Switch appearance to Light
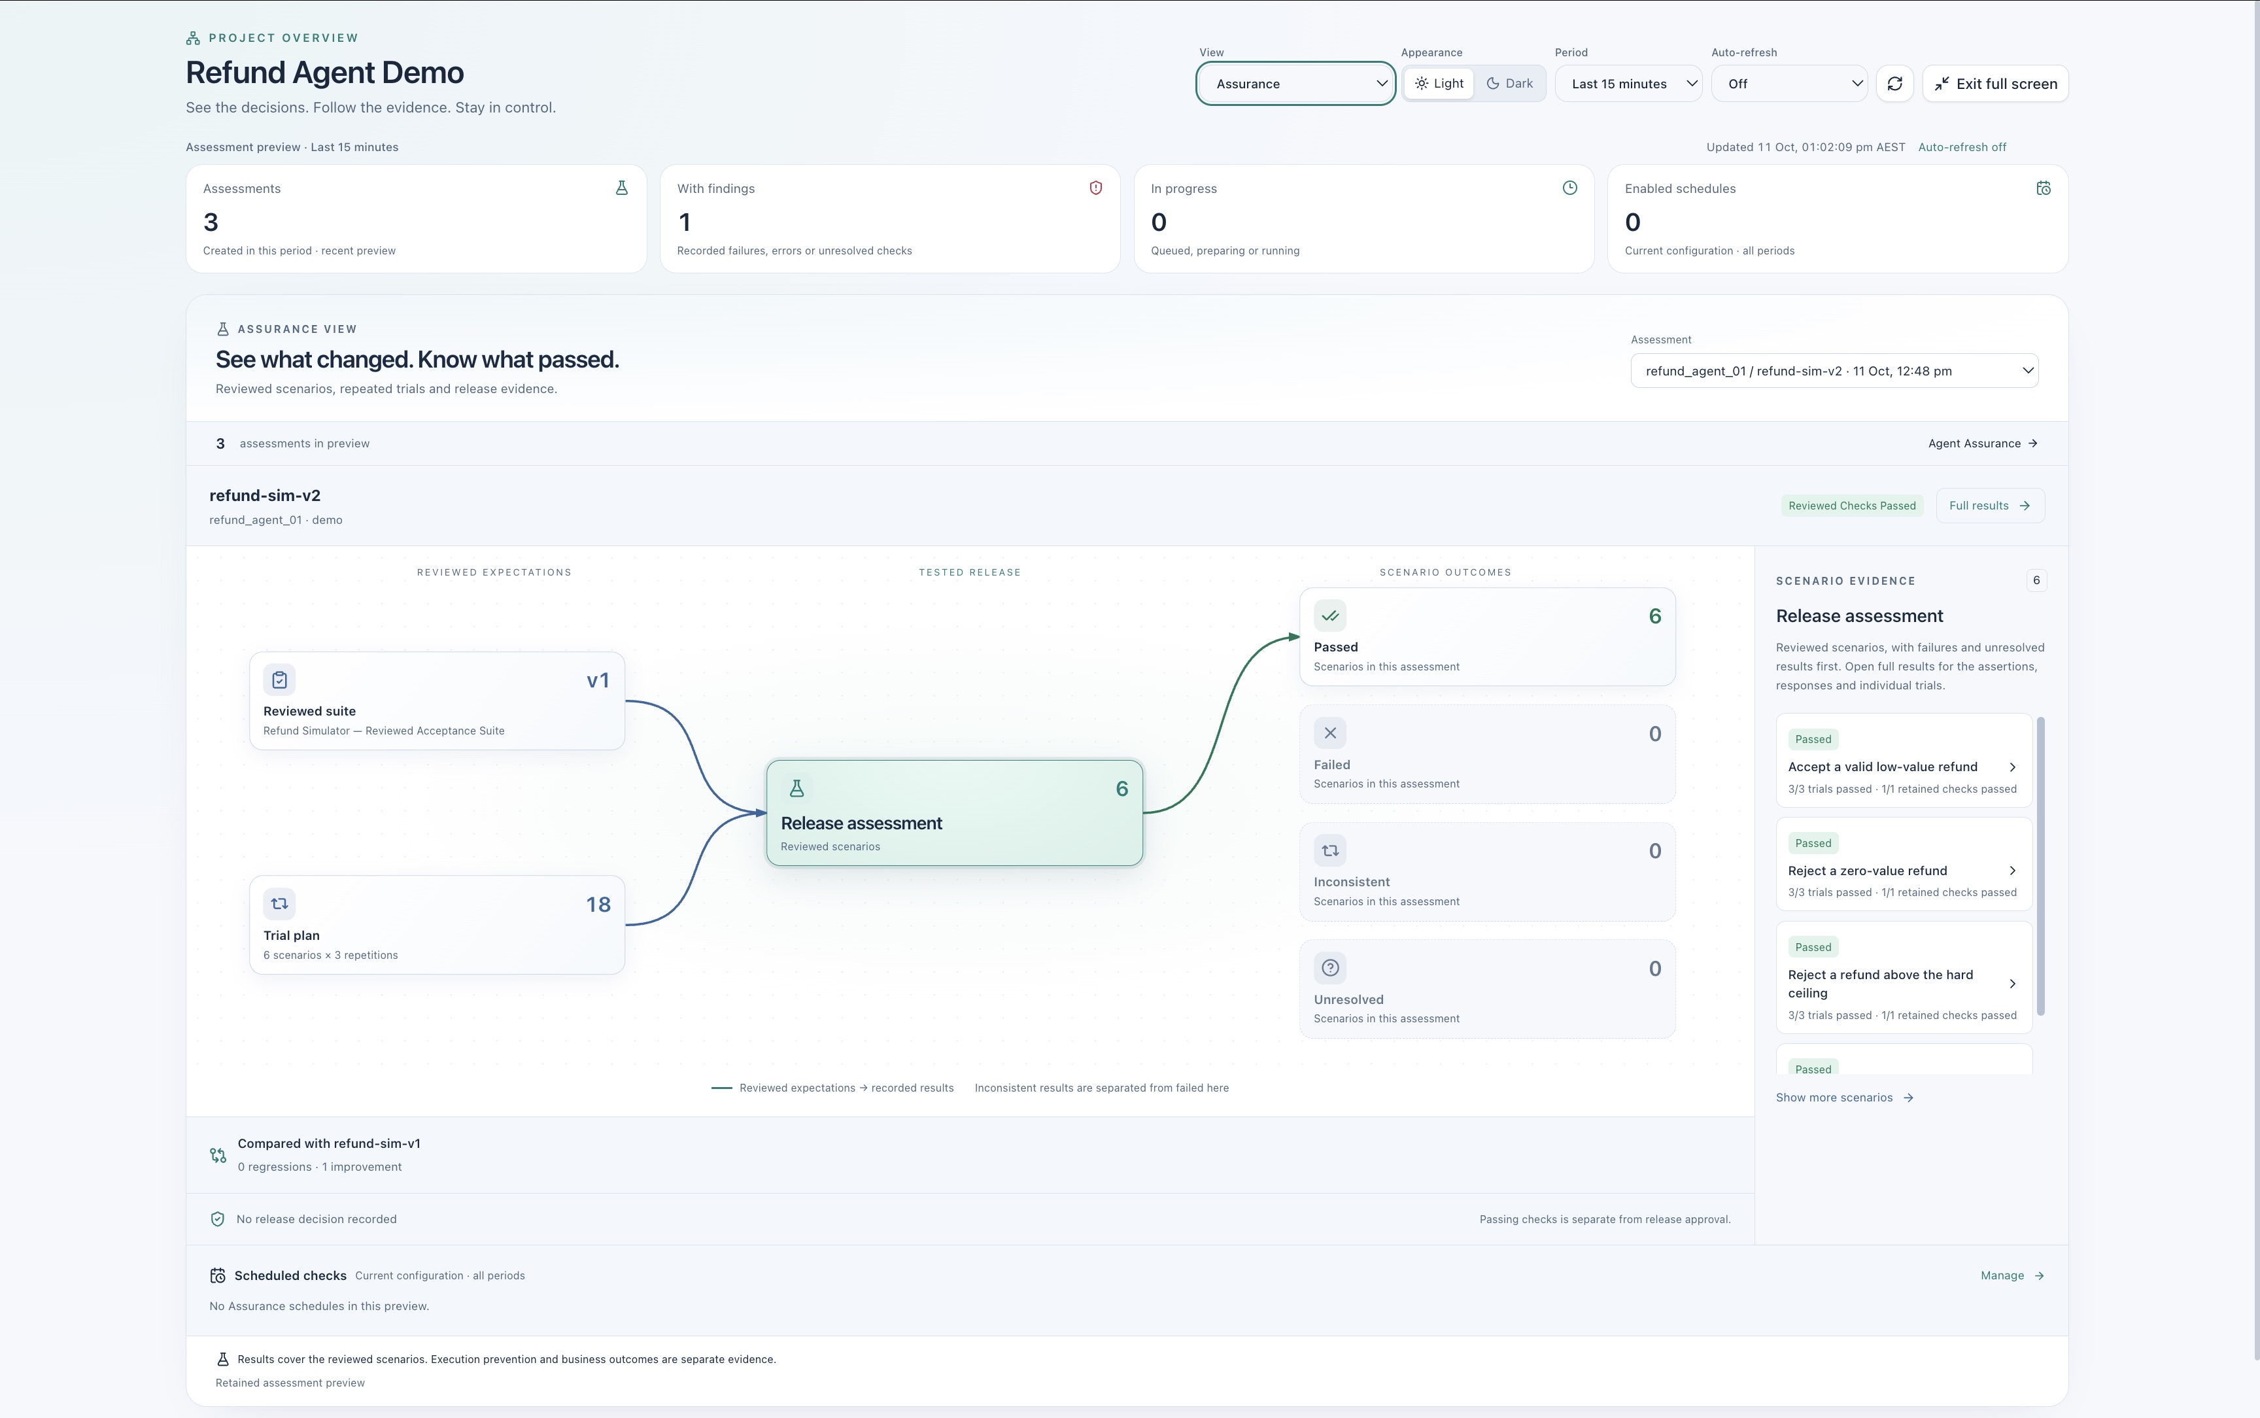Screen dimensions: 2260x1418 point(1439,84)
